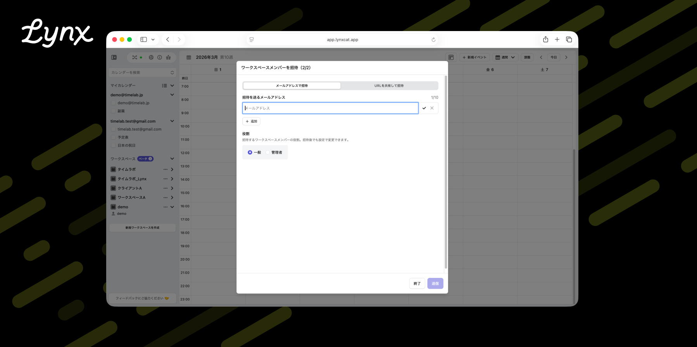The width and height of the screenshot is (697, 347).
Task: Open more options for クライアントA workspace
Action: [166, 188]
